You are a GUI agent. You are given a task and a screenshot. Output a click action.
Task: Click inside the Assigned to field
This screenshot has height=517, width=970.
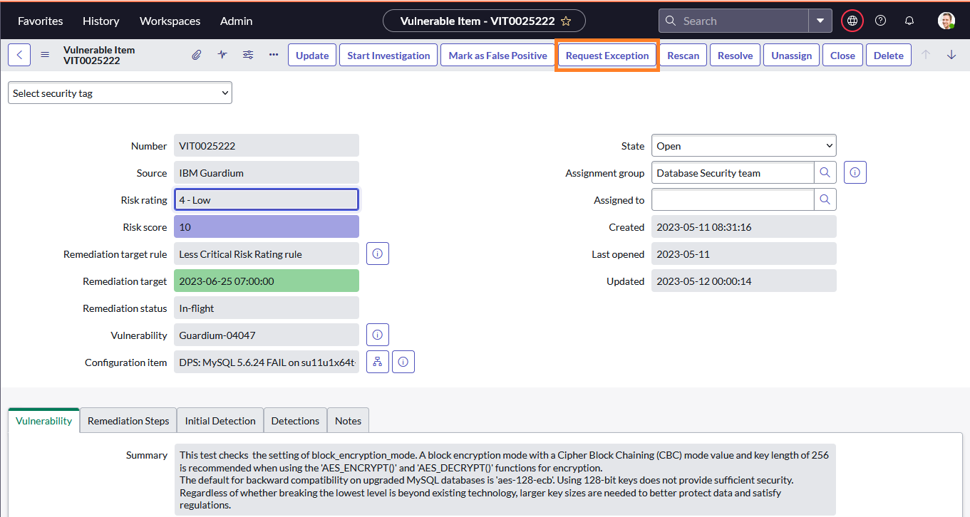click(731, 199)
